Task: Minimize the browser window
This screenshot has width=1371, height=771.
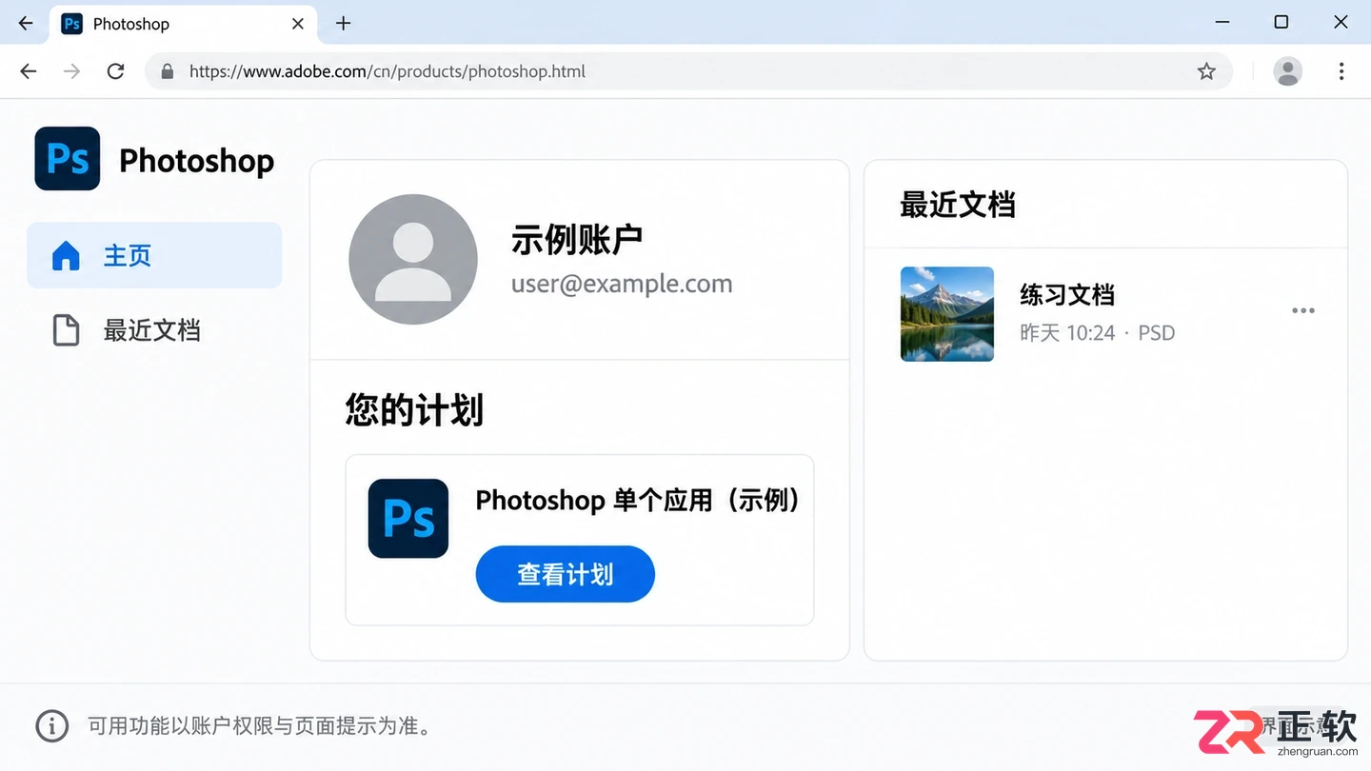Action: tap(1222, 23)
